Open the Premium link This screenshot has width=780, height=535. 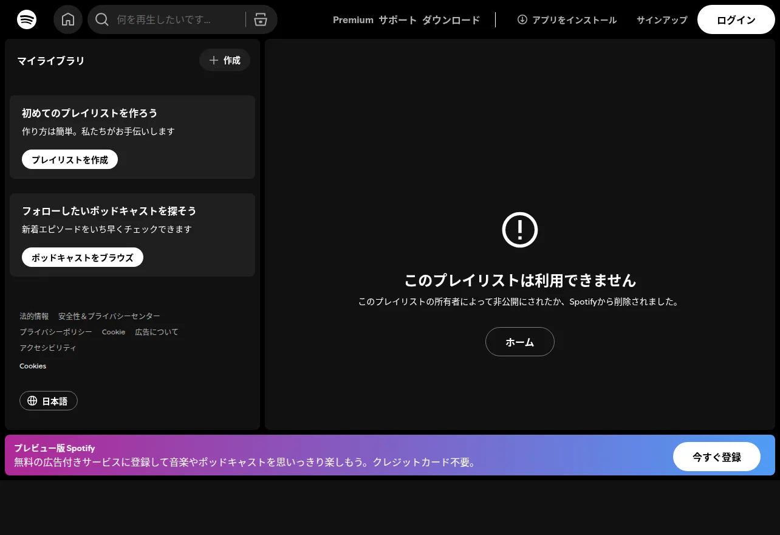coord(353,20)
